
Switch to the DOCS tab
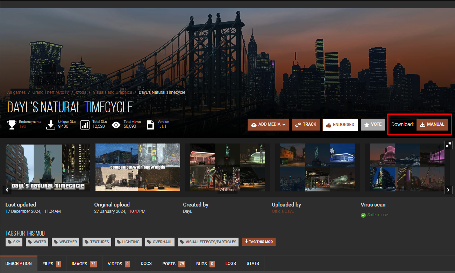146,264
